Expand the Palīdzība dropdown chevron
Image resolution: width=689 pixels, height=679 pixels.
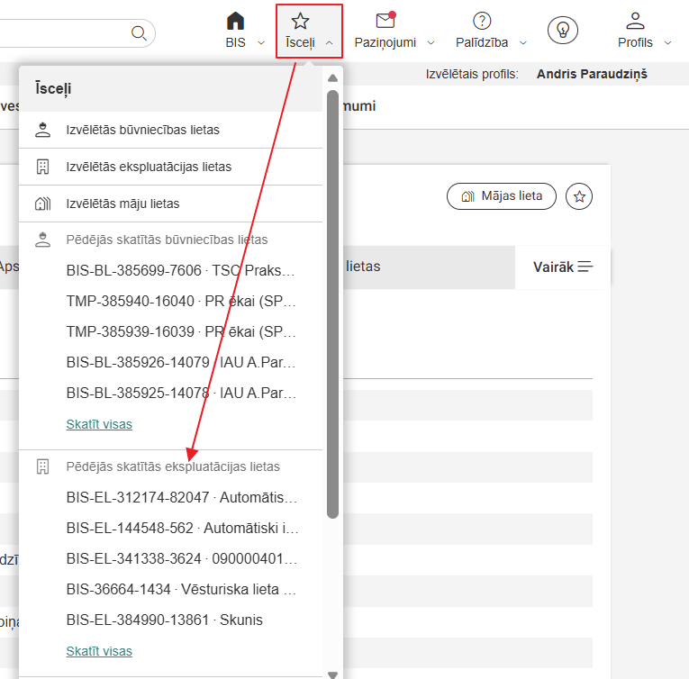click(x=523, y=43)
